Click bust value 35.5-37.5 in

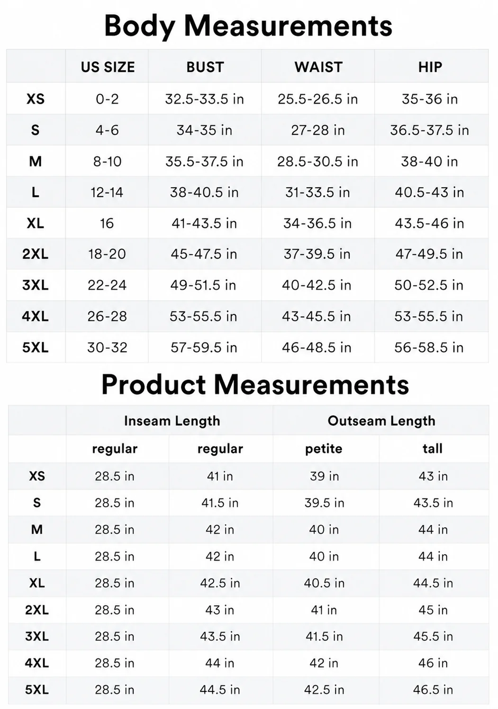click(x=204, y=162)
